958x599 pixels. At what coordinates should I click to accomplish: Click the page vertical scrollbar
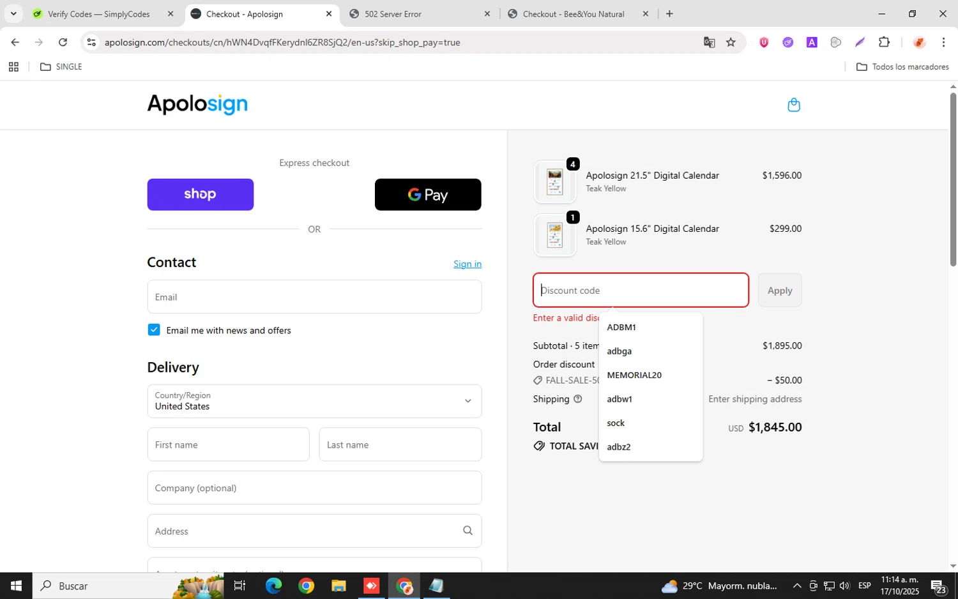point(953,179)
